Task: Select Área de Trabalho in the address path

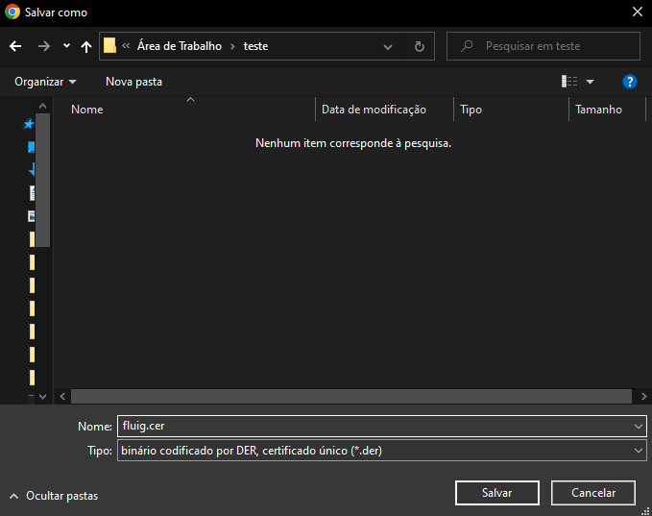Action: 180,46
